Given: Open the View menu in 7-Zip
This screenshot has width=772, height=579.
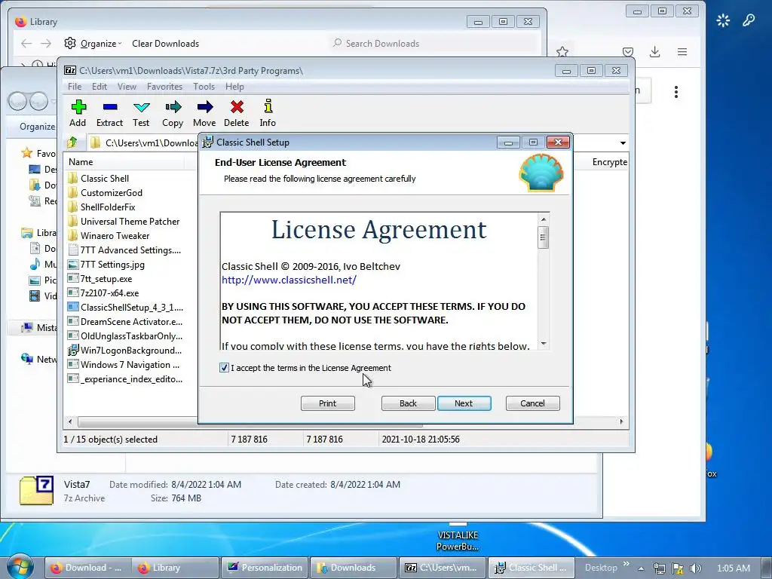Looking at the screenshot, I should click(x=127, y=86).
